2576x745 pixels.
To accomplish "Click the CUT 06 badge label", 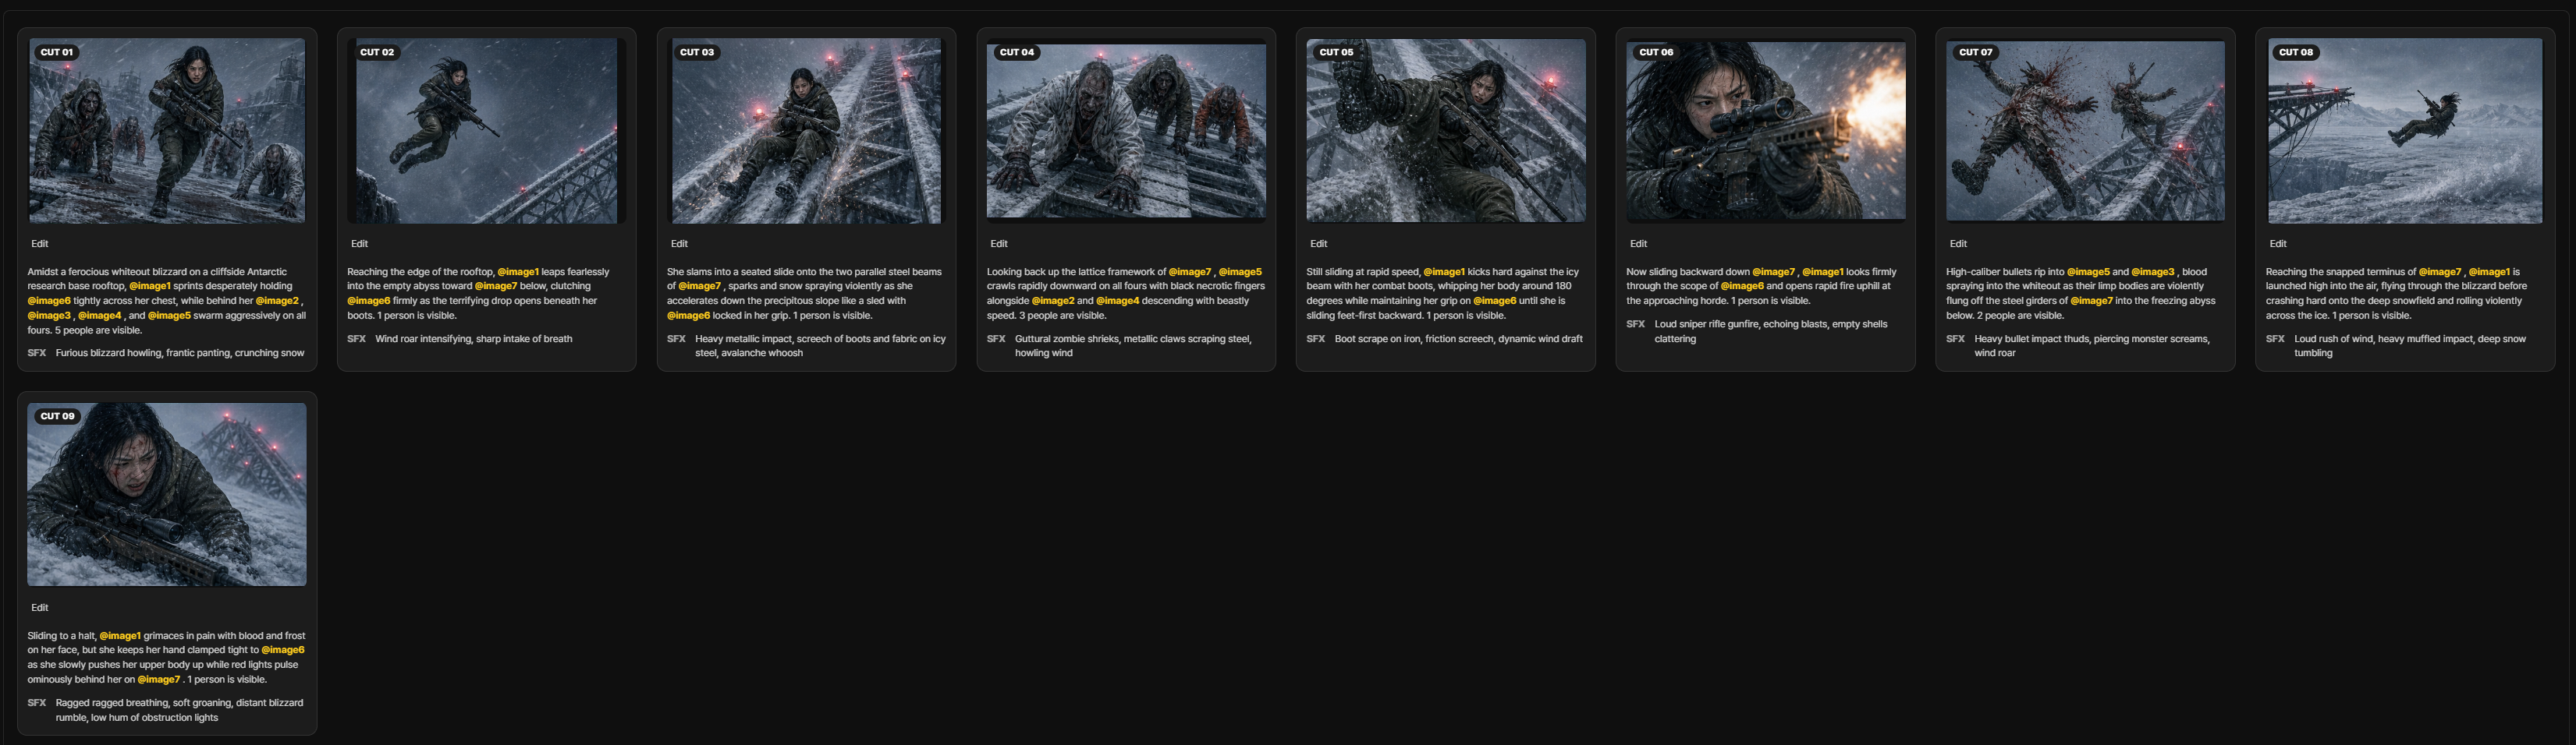I will tap(1656, 52).
